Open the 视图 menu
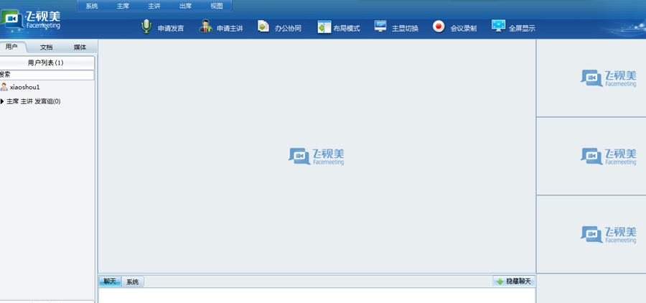This screenshot has height=303, width=646. coord(217,6)
